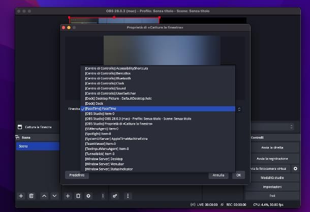310x212 pixels.
Task: Select the [Dock] Dock window entry
Action: [x=158, y=103]
